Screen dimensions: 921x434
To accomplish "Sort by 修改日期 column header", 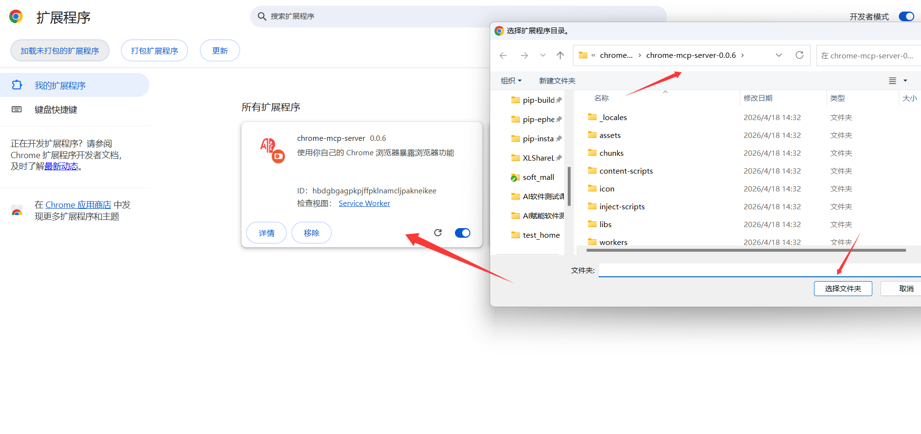I will [x=758, y=98].
